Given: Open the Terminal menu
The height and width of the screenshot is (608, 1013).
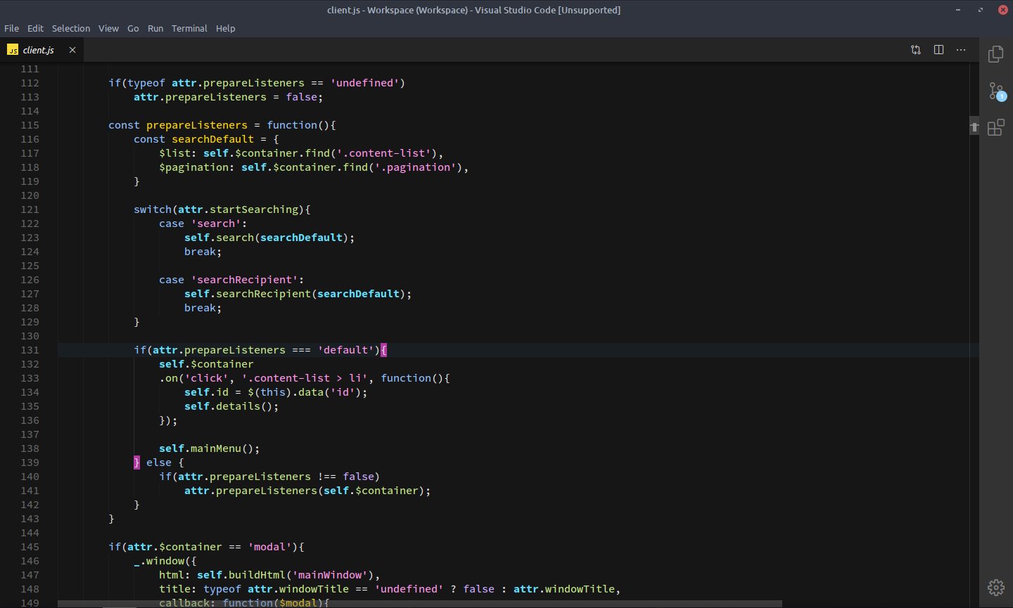Looking at the screenshot, I should coord(189,28).
